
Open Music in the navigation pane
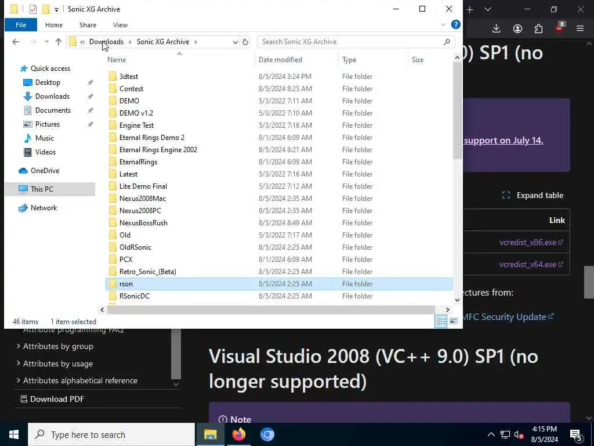click(44, 138)
